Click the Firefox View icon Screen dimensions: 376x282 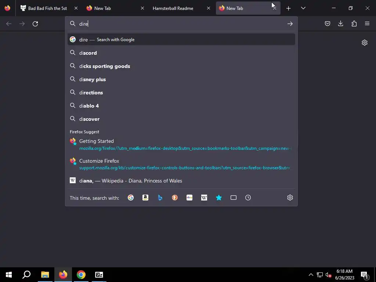pos(7,8)
